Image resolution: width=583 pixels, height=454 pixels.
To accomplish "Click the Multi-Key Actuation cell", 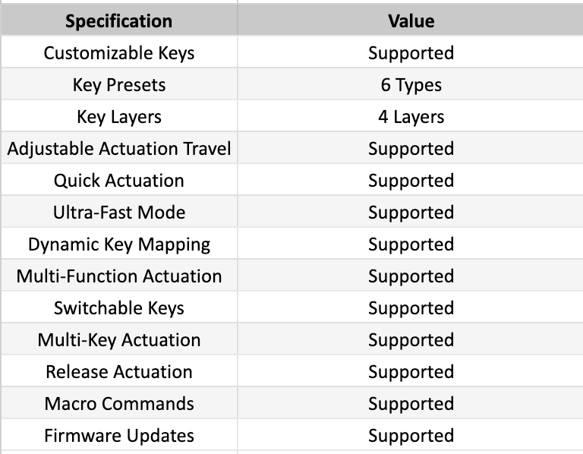I will click(x=118, y=340).
